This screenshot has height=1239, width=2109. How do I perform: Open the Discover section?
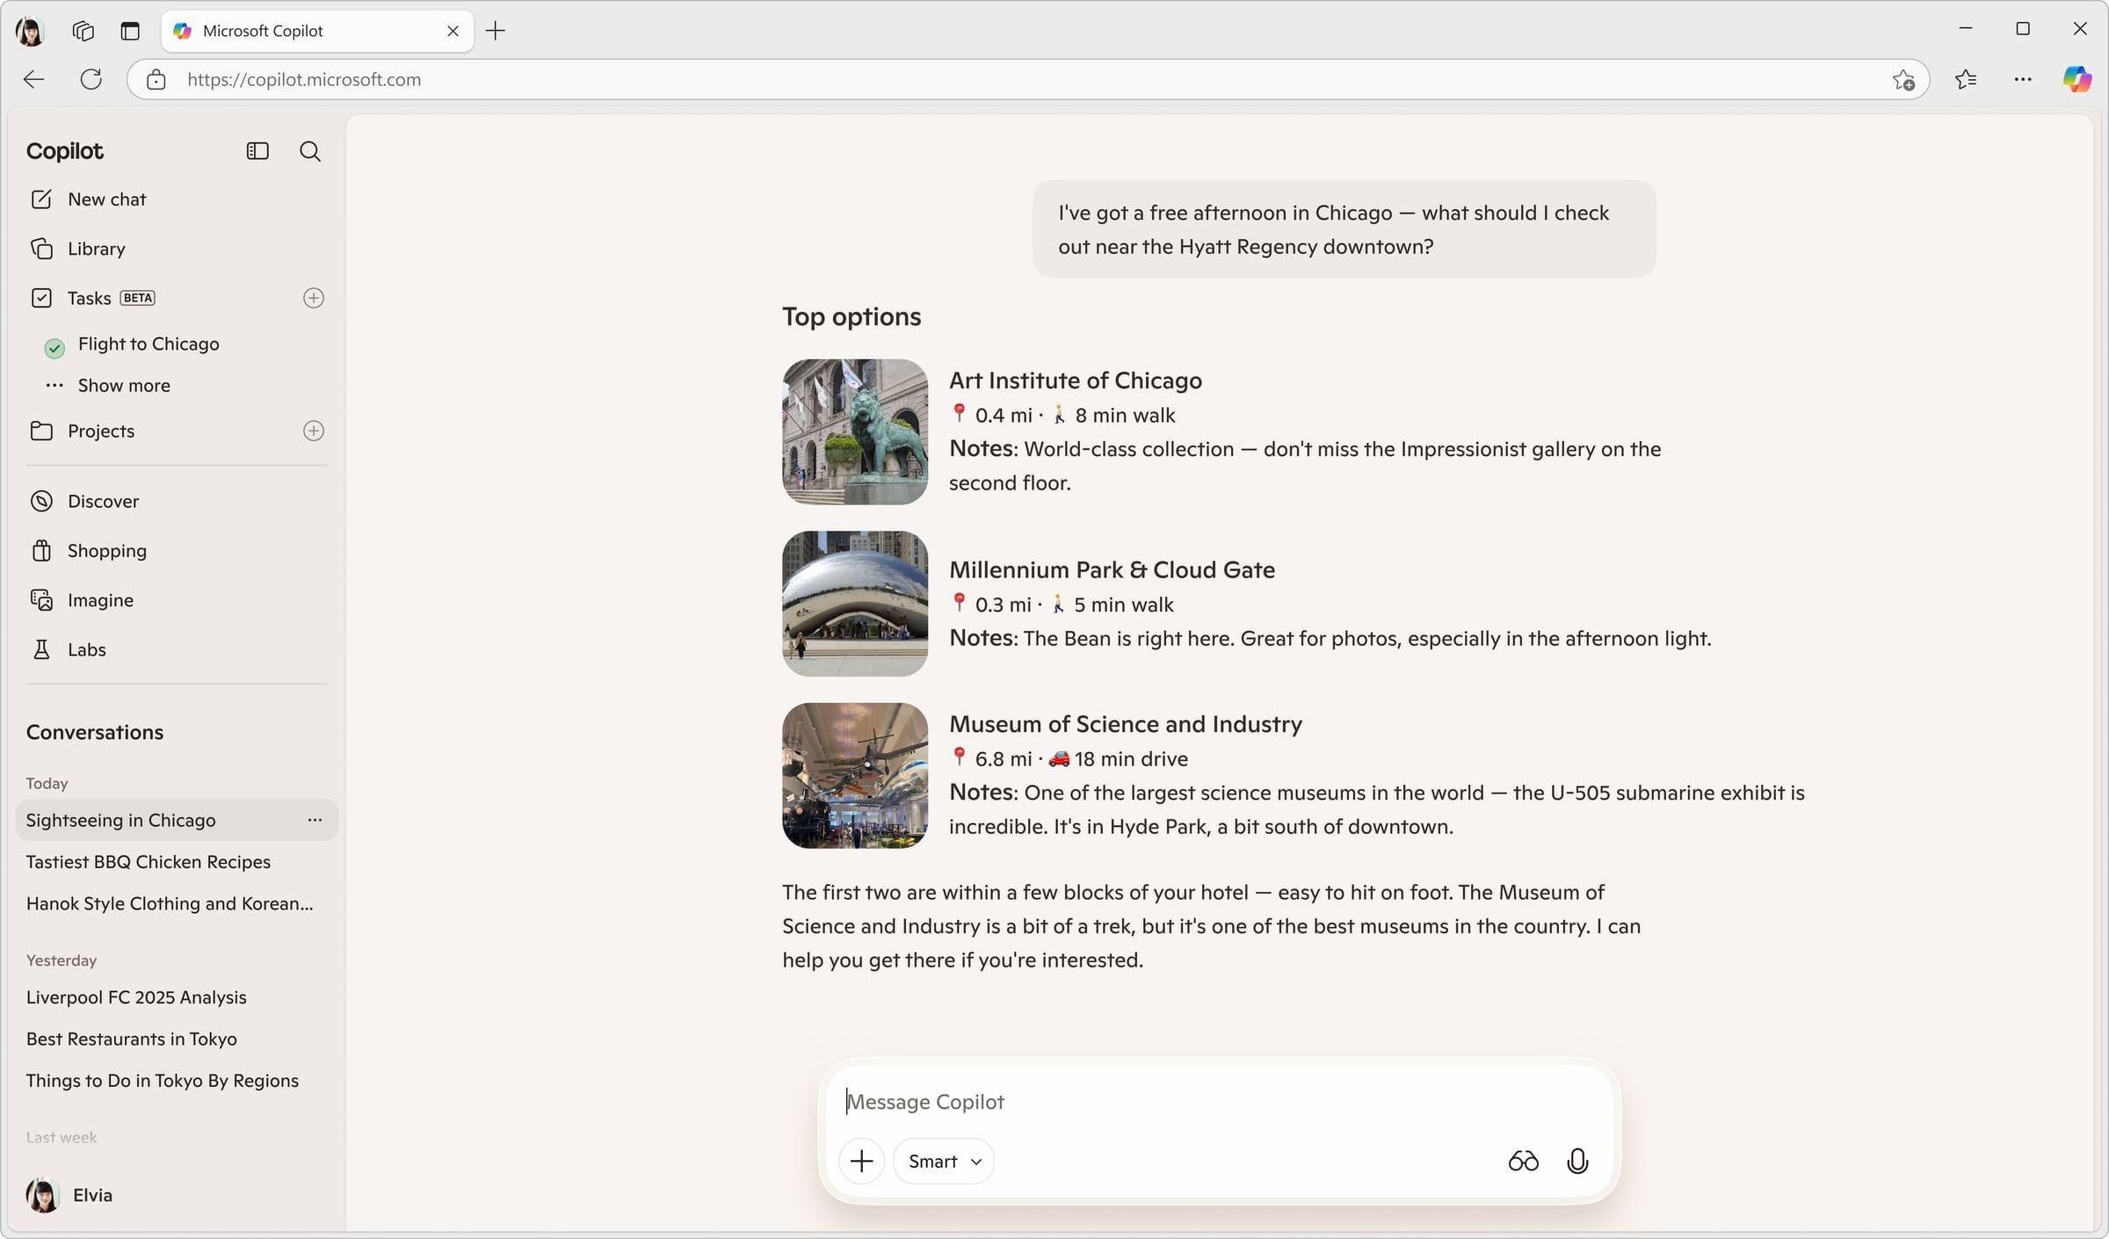pos(103,501)
